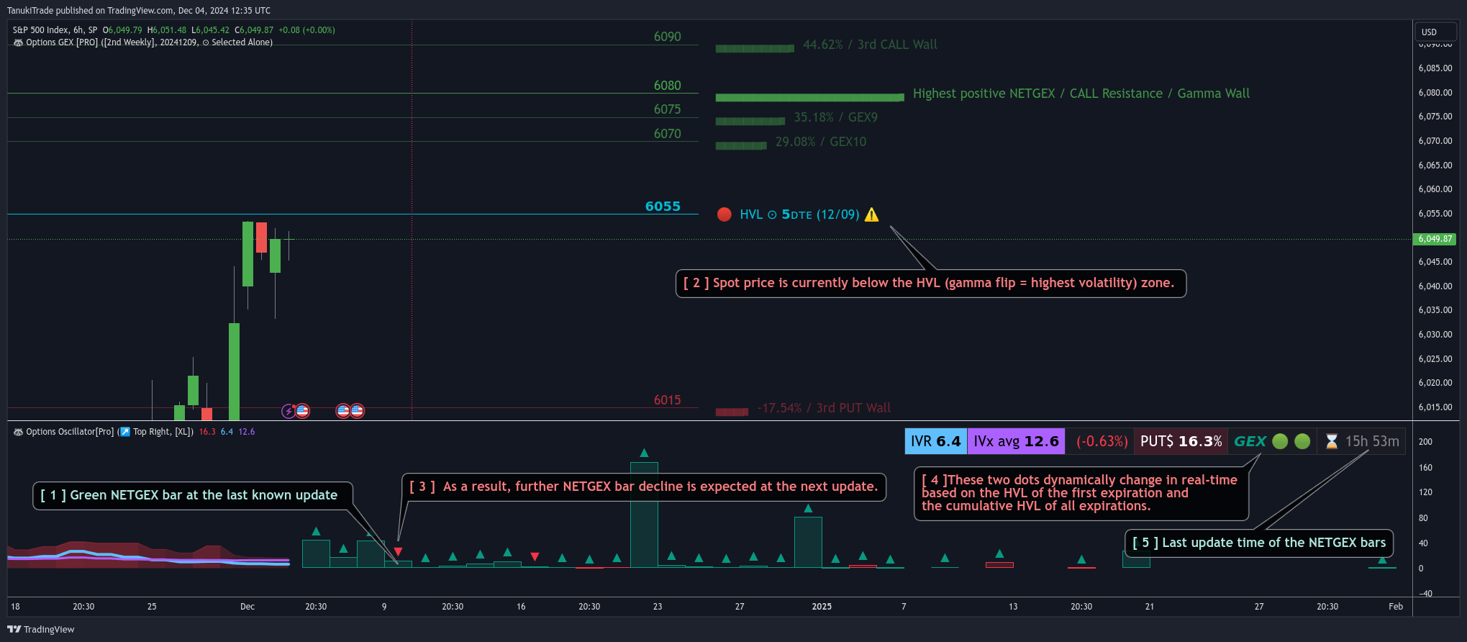
Task: Click the long green Gamma Wall bar
Action: (x=809, y=97)
